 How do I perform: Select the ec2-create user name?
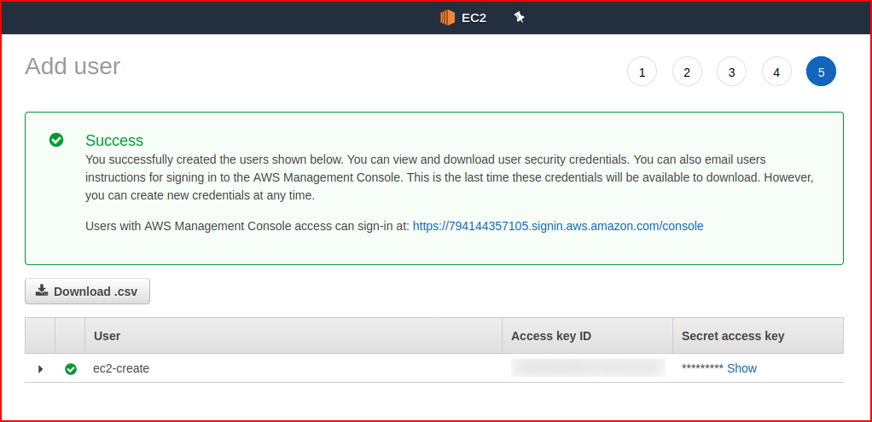point(121,368)
